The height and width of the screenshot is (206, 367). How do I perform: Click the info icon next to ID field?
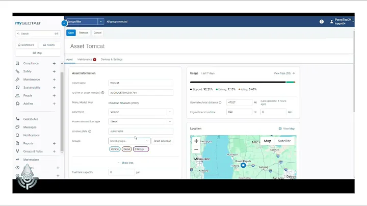coord(102,93)
